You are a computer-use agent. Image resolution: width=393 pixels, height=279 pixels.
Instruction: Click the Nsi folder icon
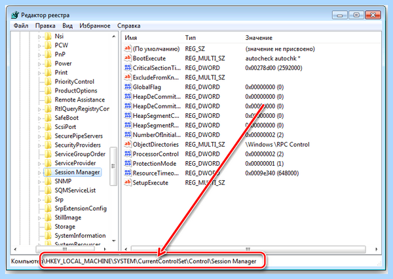48,36
